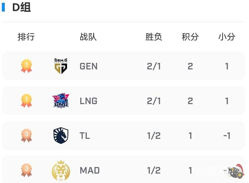
Task: Click the MAD team name
Action: point(90,171)
